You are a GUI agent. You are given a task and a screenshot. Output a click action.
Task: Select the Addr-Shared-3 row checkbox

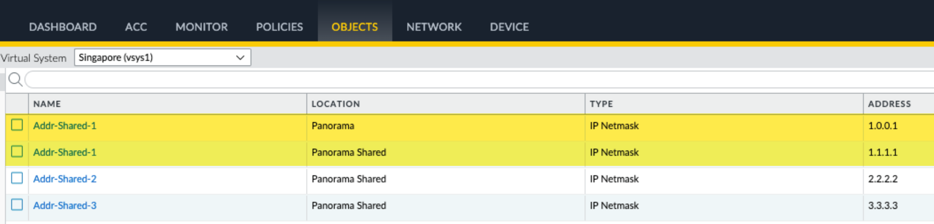point(17,205)
